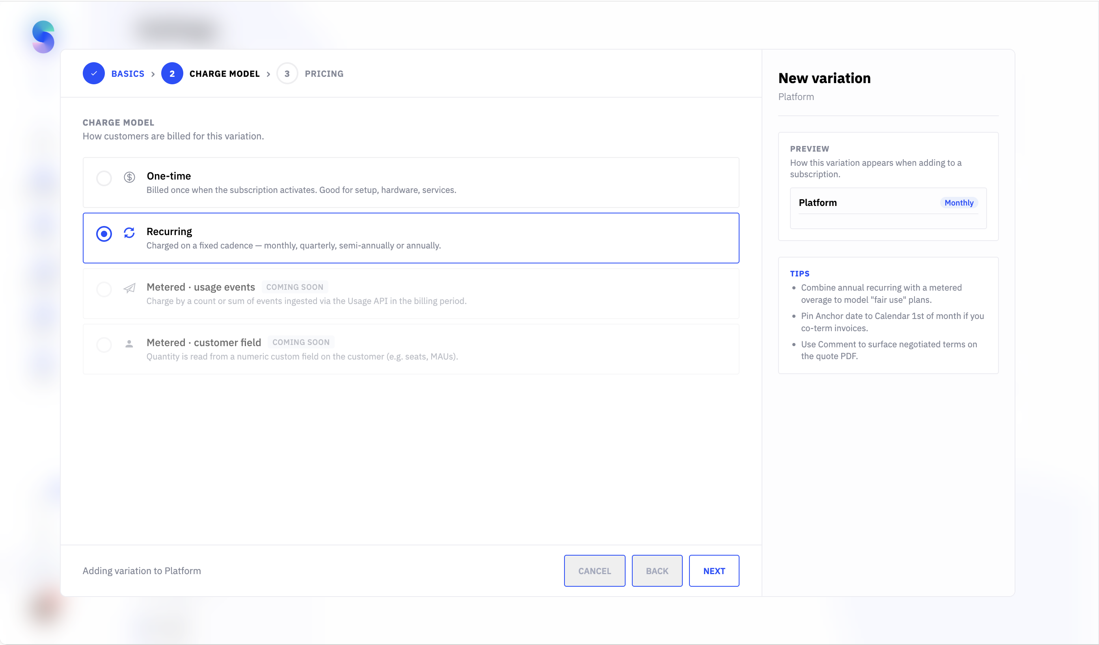
Task: Click tip about annual recurring fair use
Action: (x=881, y=293)
